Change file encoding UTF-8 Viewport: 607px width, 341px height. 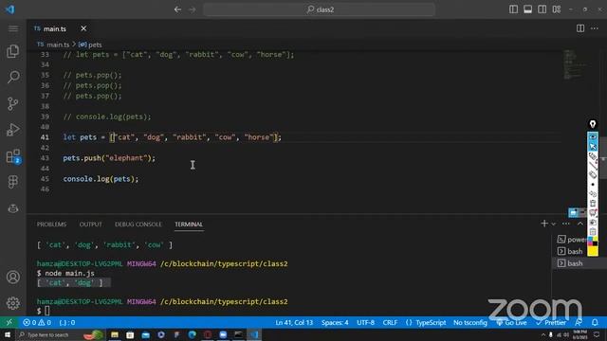pos(365,322)
